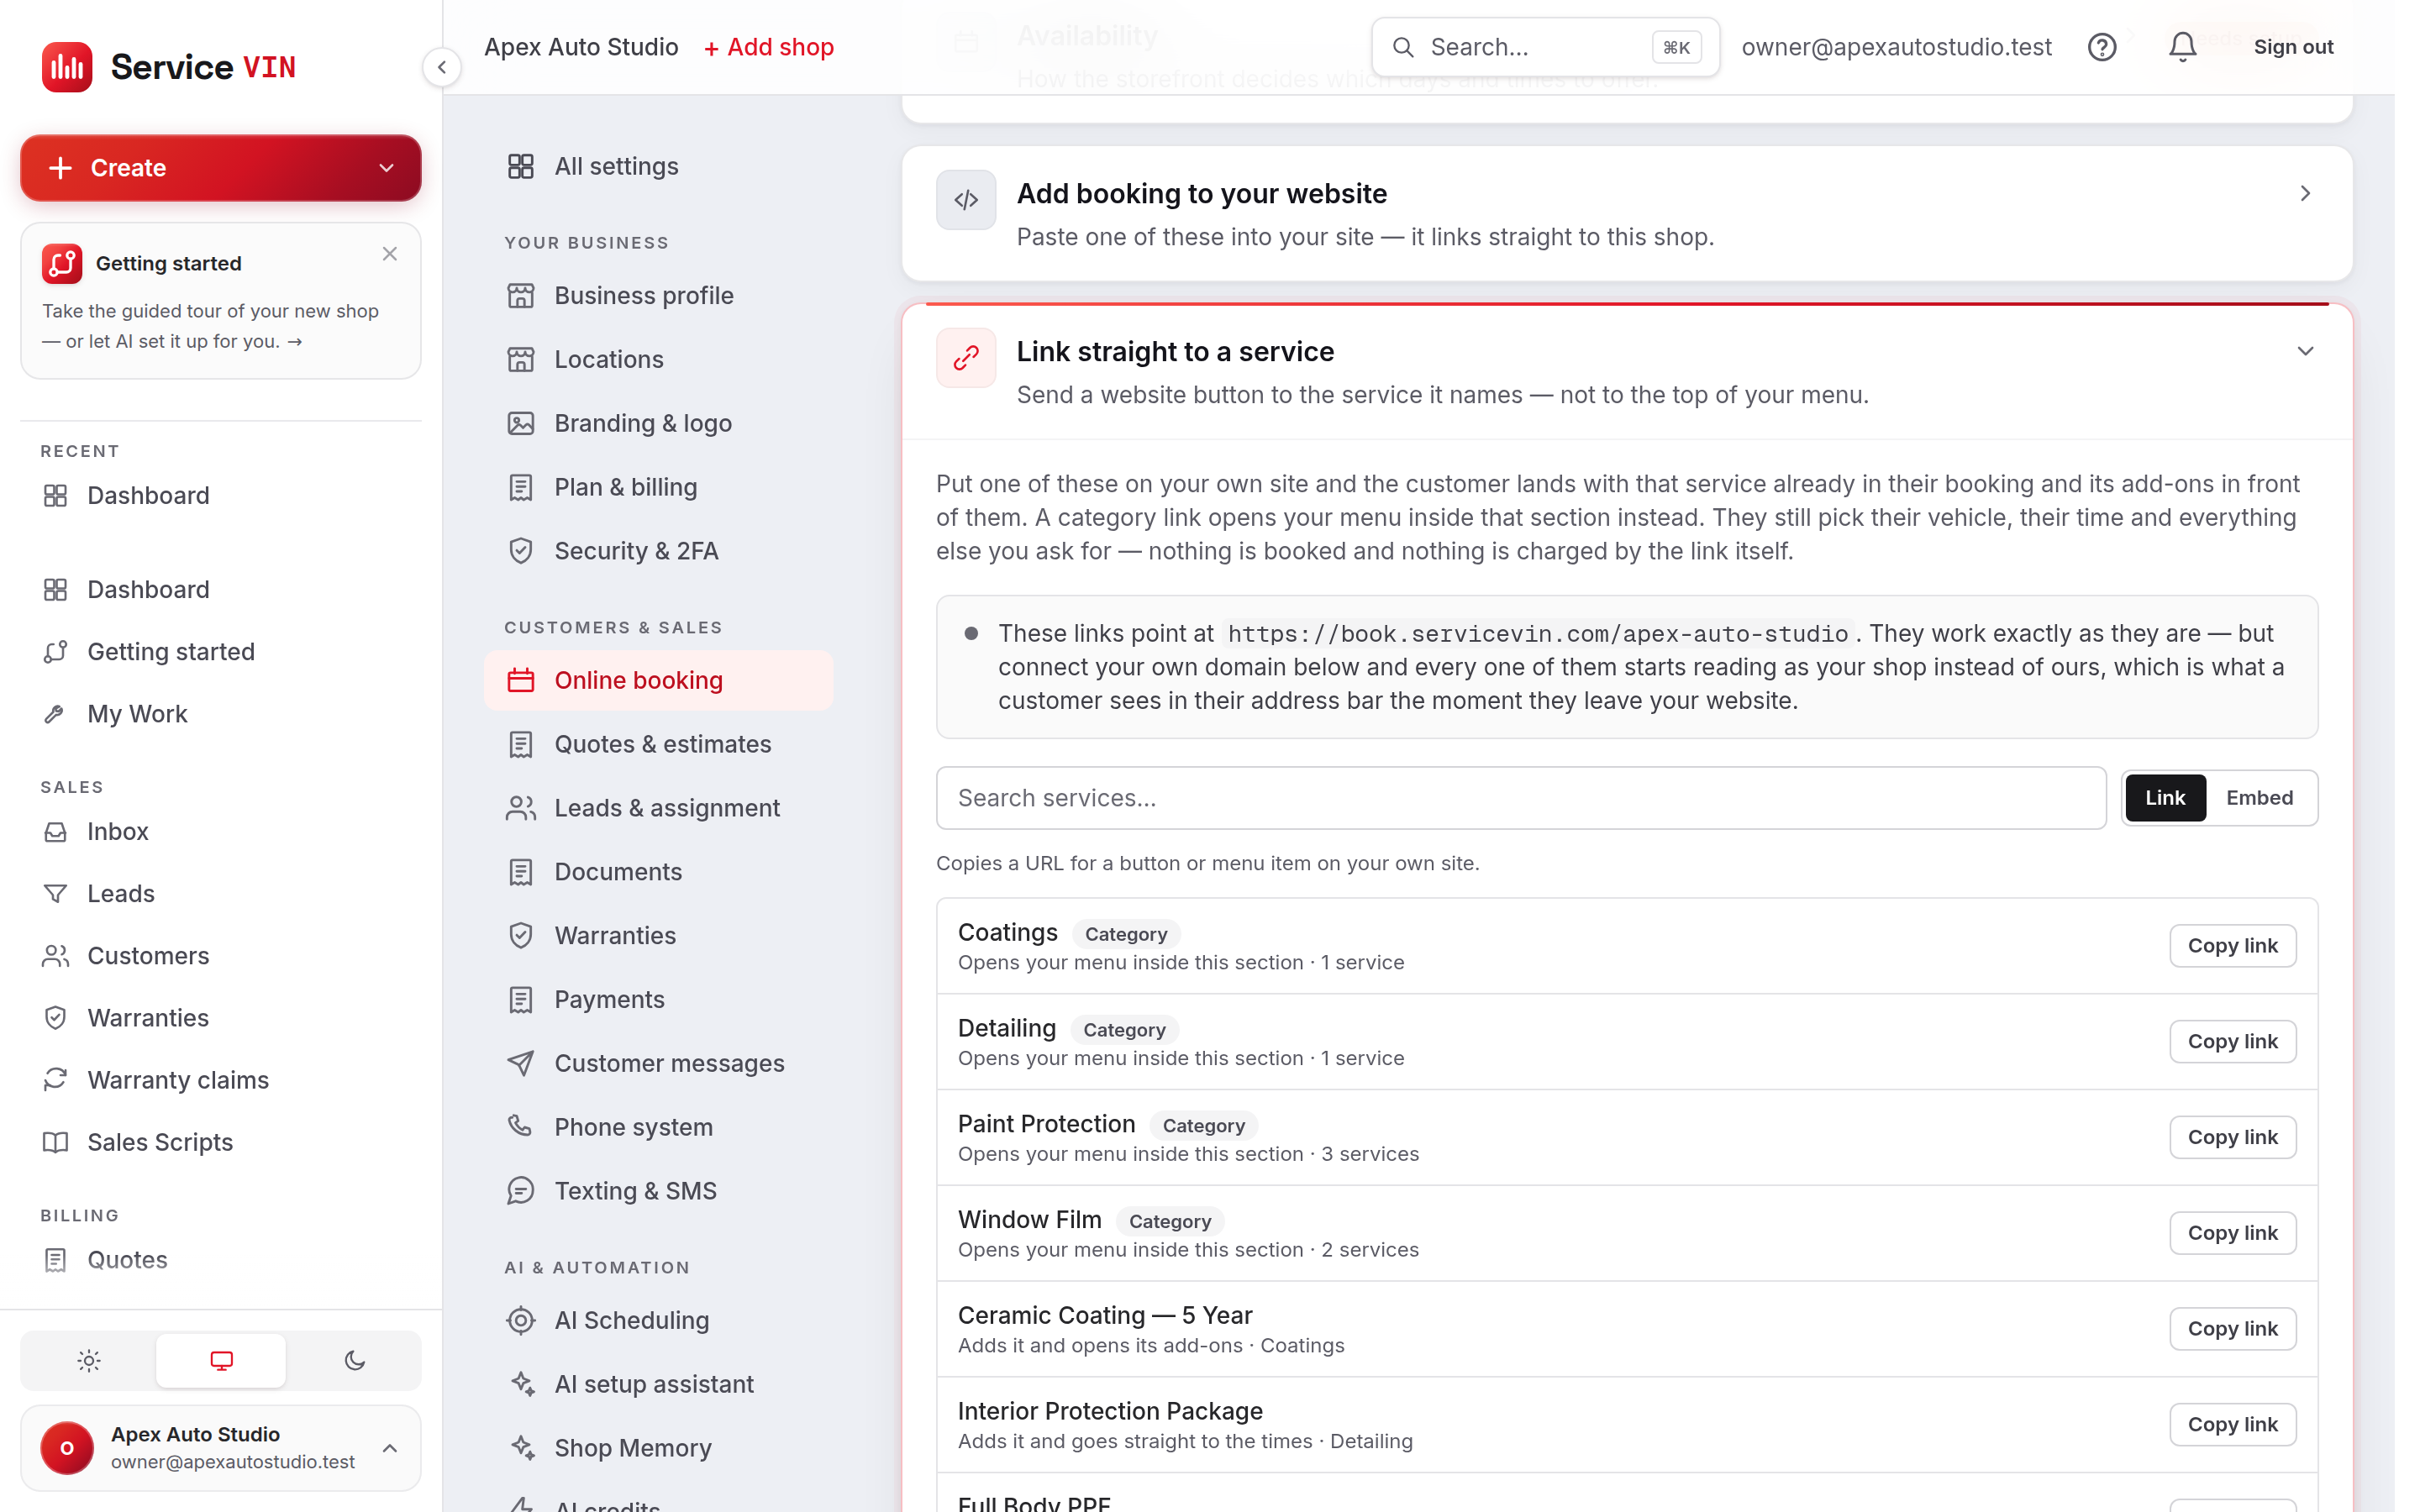
Task: Click the embed code icon on Add booking card
Action: [x=966, y=200]
